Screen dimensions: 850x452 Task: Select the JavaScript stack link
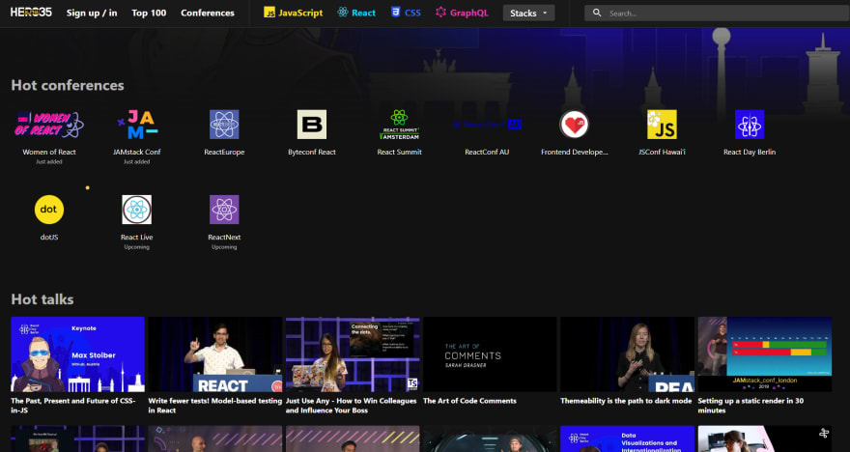[x=294, y=13]
